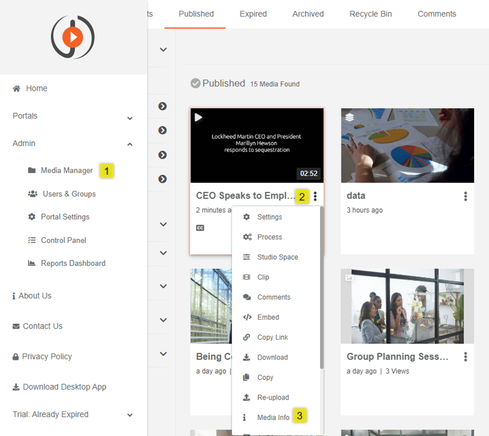Viewport: 489px width, 436px height.
Task: Click the Copy Link chain icon
Action: (x=247, y=337)
